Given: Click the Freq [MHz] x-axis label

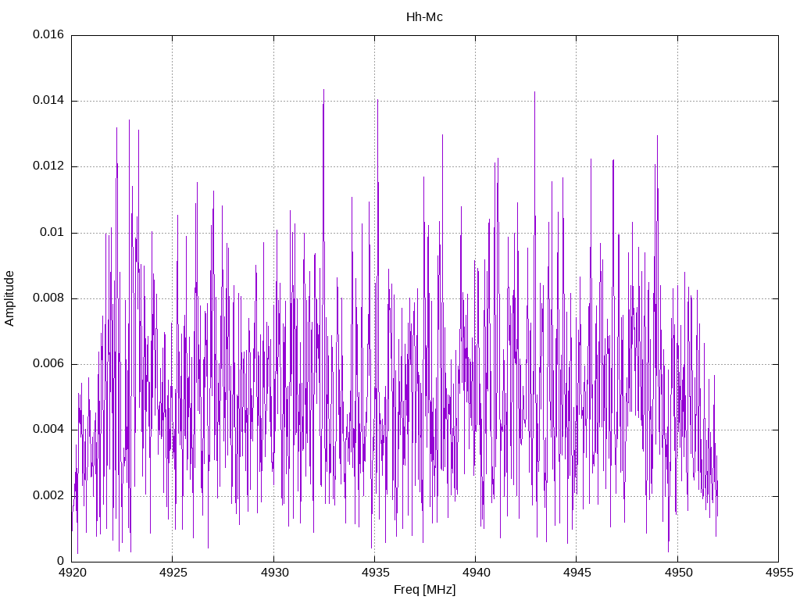Looking at the screenshot, I should pyautogui.click(x=424, y=590).
